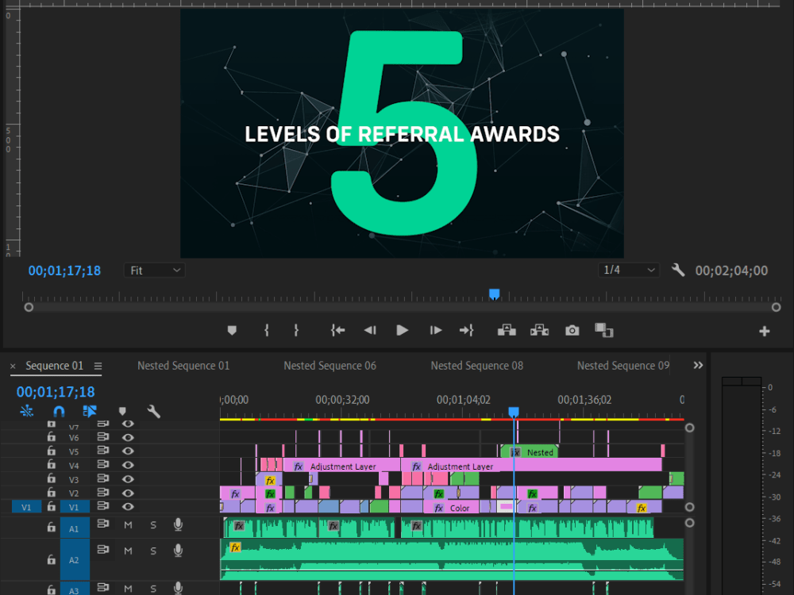Viewport: 794px width, 595px height.
Task: Add a marker in the Program Monitor
Action: coord(232,330)
